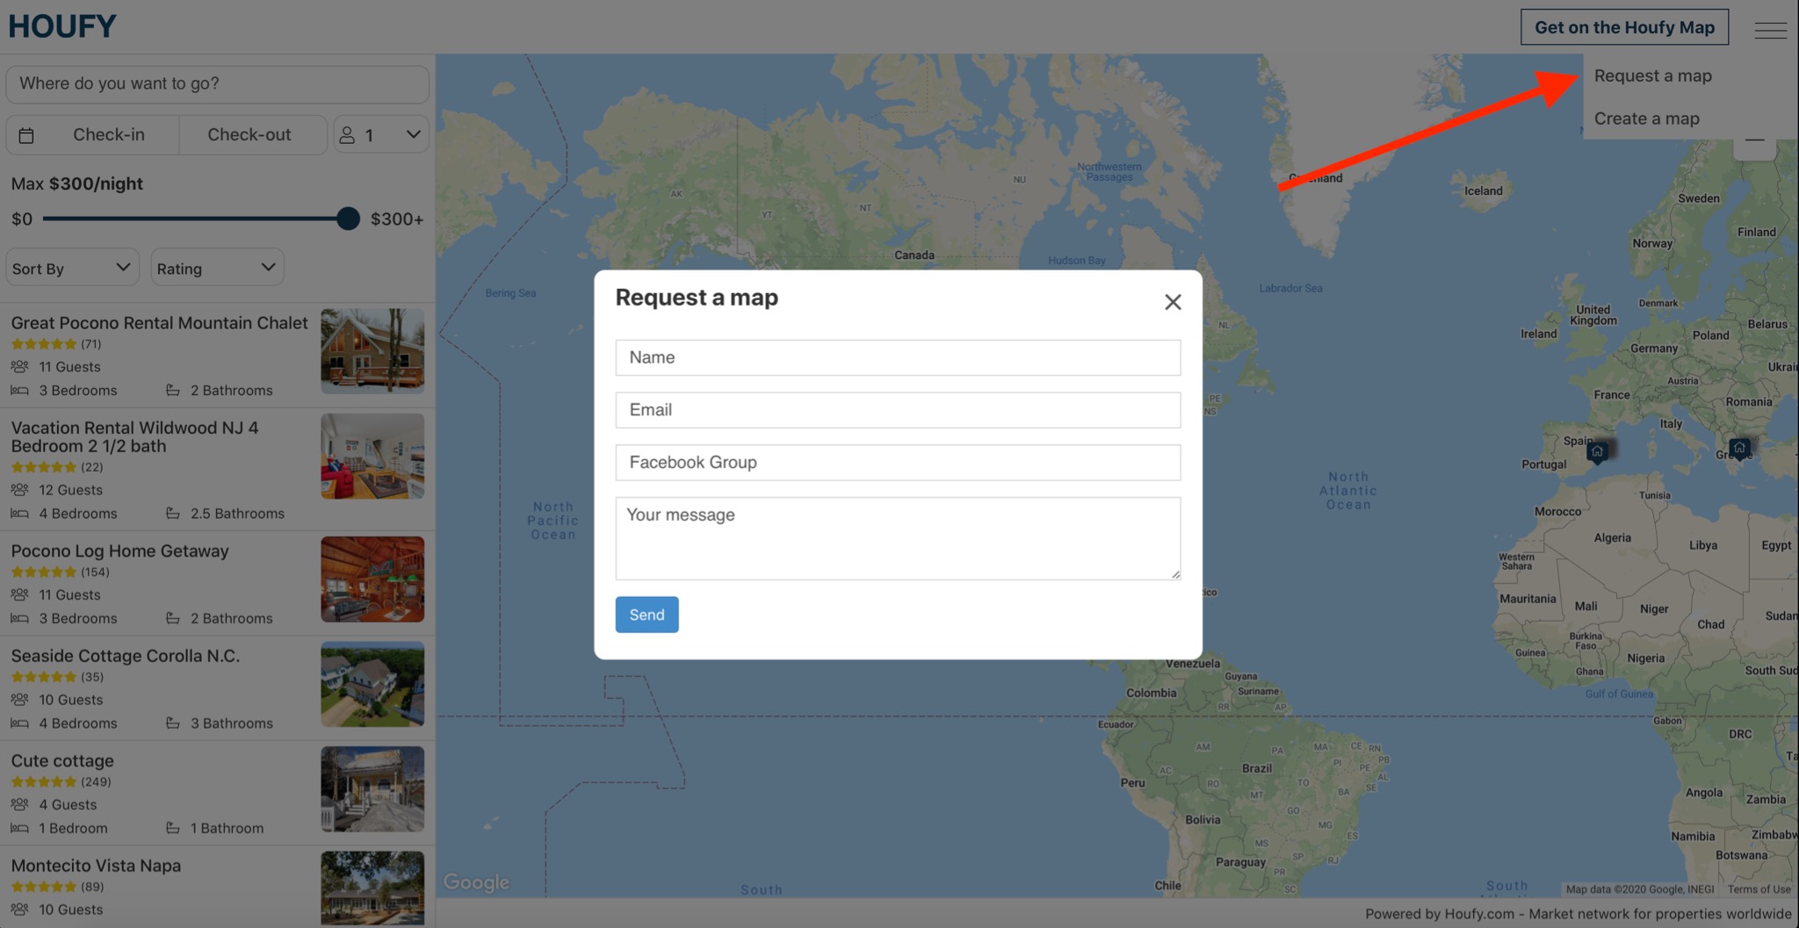Select Create a map menu item
This screenshot has width=1799, height=928.
coord(1646,119)
